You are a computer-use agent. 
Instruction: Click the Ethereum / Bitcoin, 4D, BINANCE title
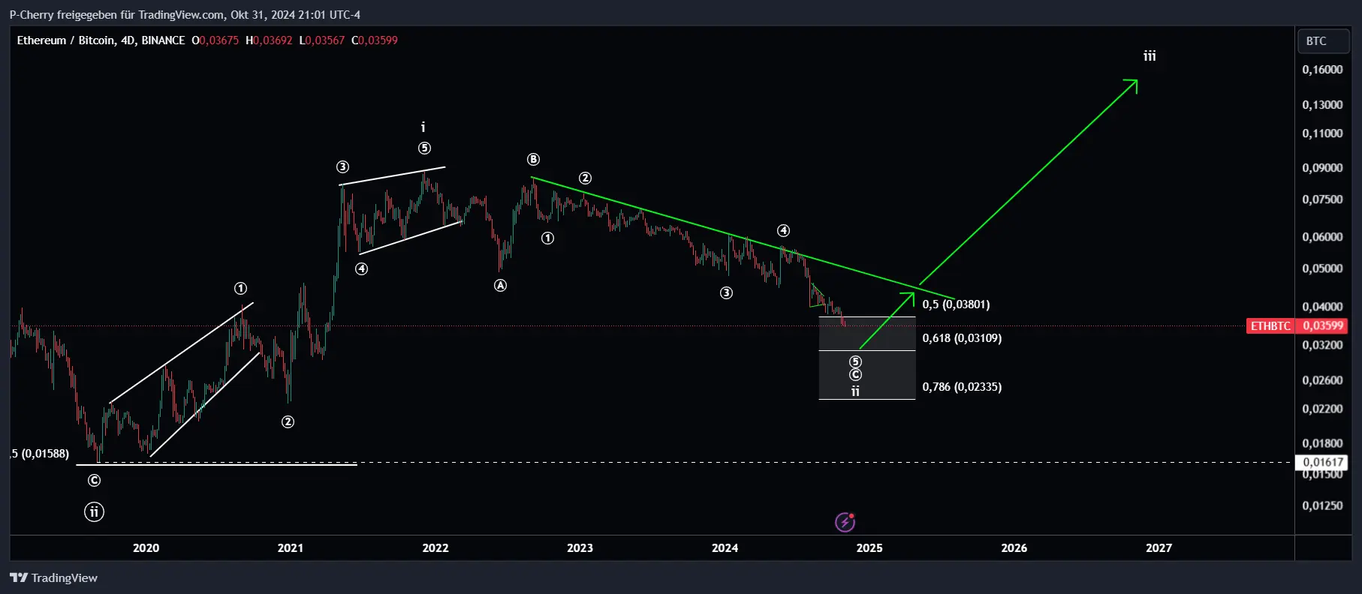(x=101, y=40)
